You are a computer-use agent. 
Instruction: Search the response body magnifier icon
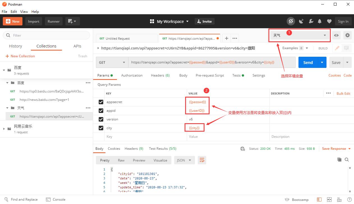pyautogui.click(x=347, y=160)
